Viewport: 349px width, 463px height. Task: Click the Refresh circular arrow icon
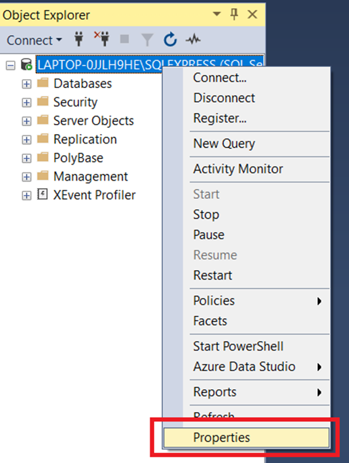170,39
